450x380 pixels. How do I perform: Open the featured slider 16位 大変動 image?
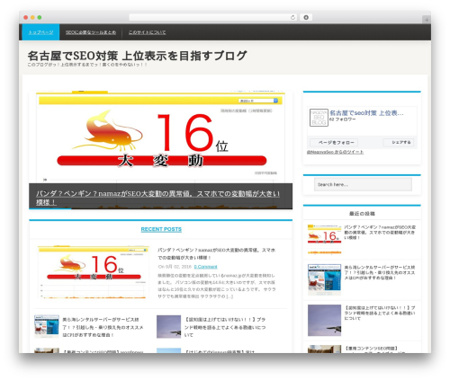tap(160, 137)
